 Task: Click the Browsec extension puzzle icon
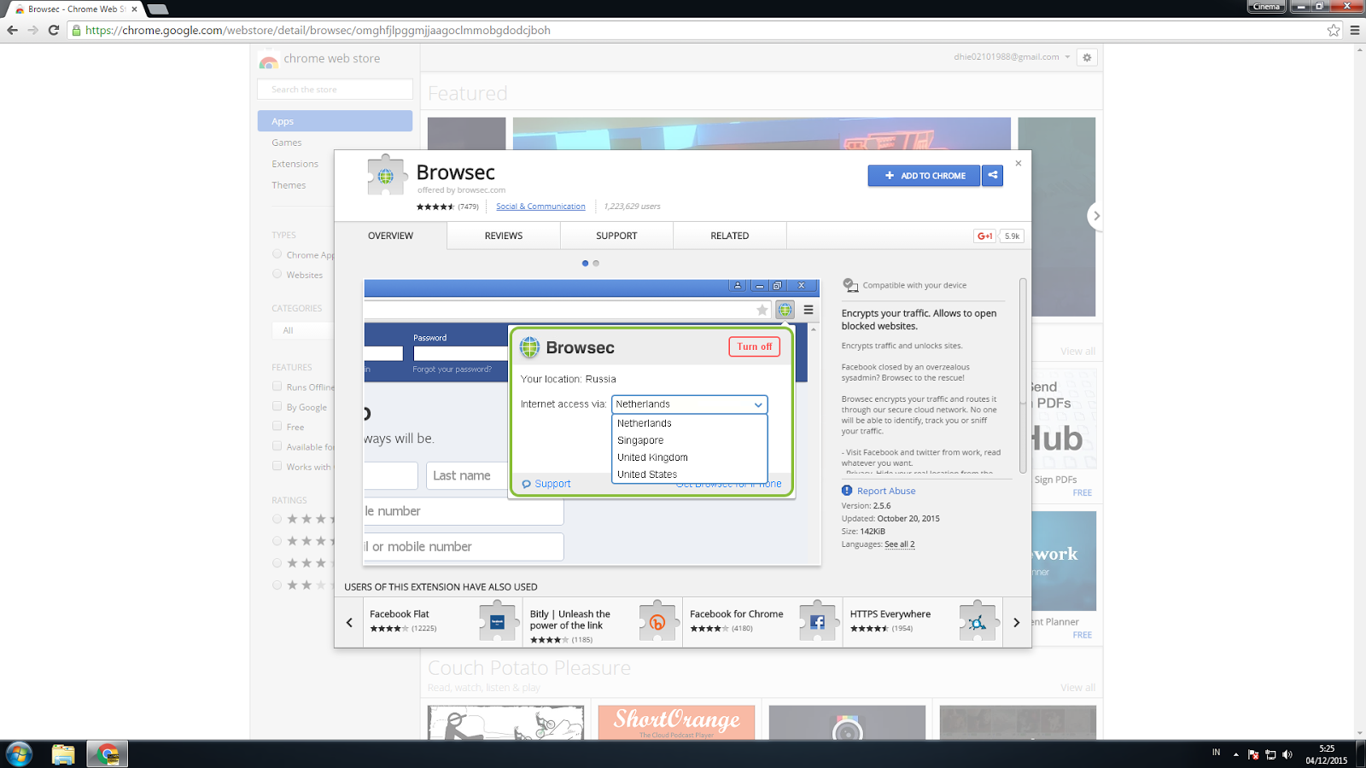point(386,175)
